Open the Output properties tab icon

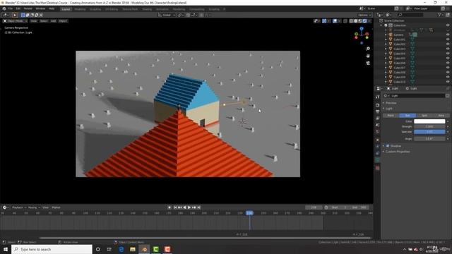378,111
